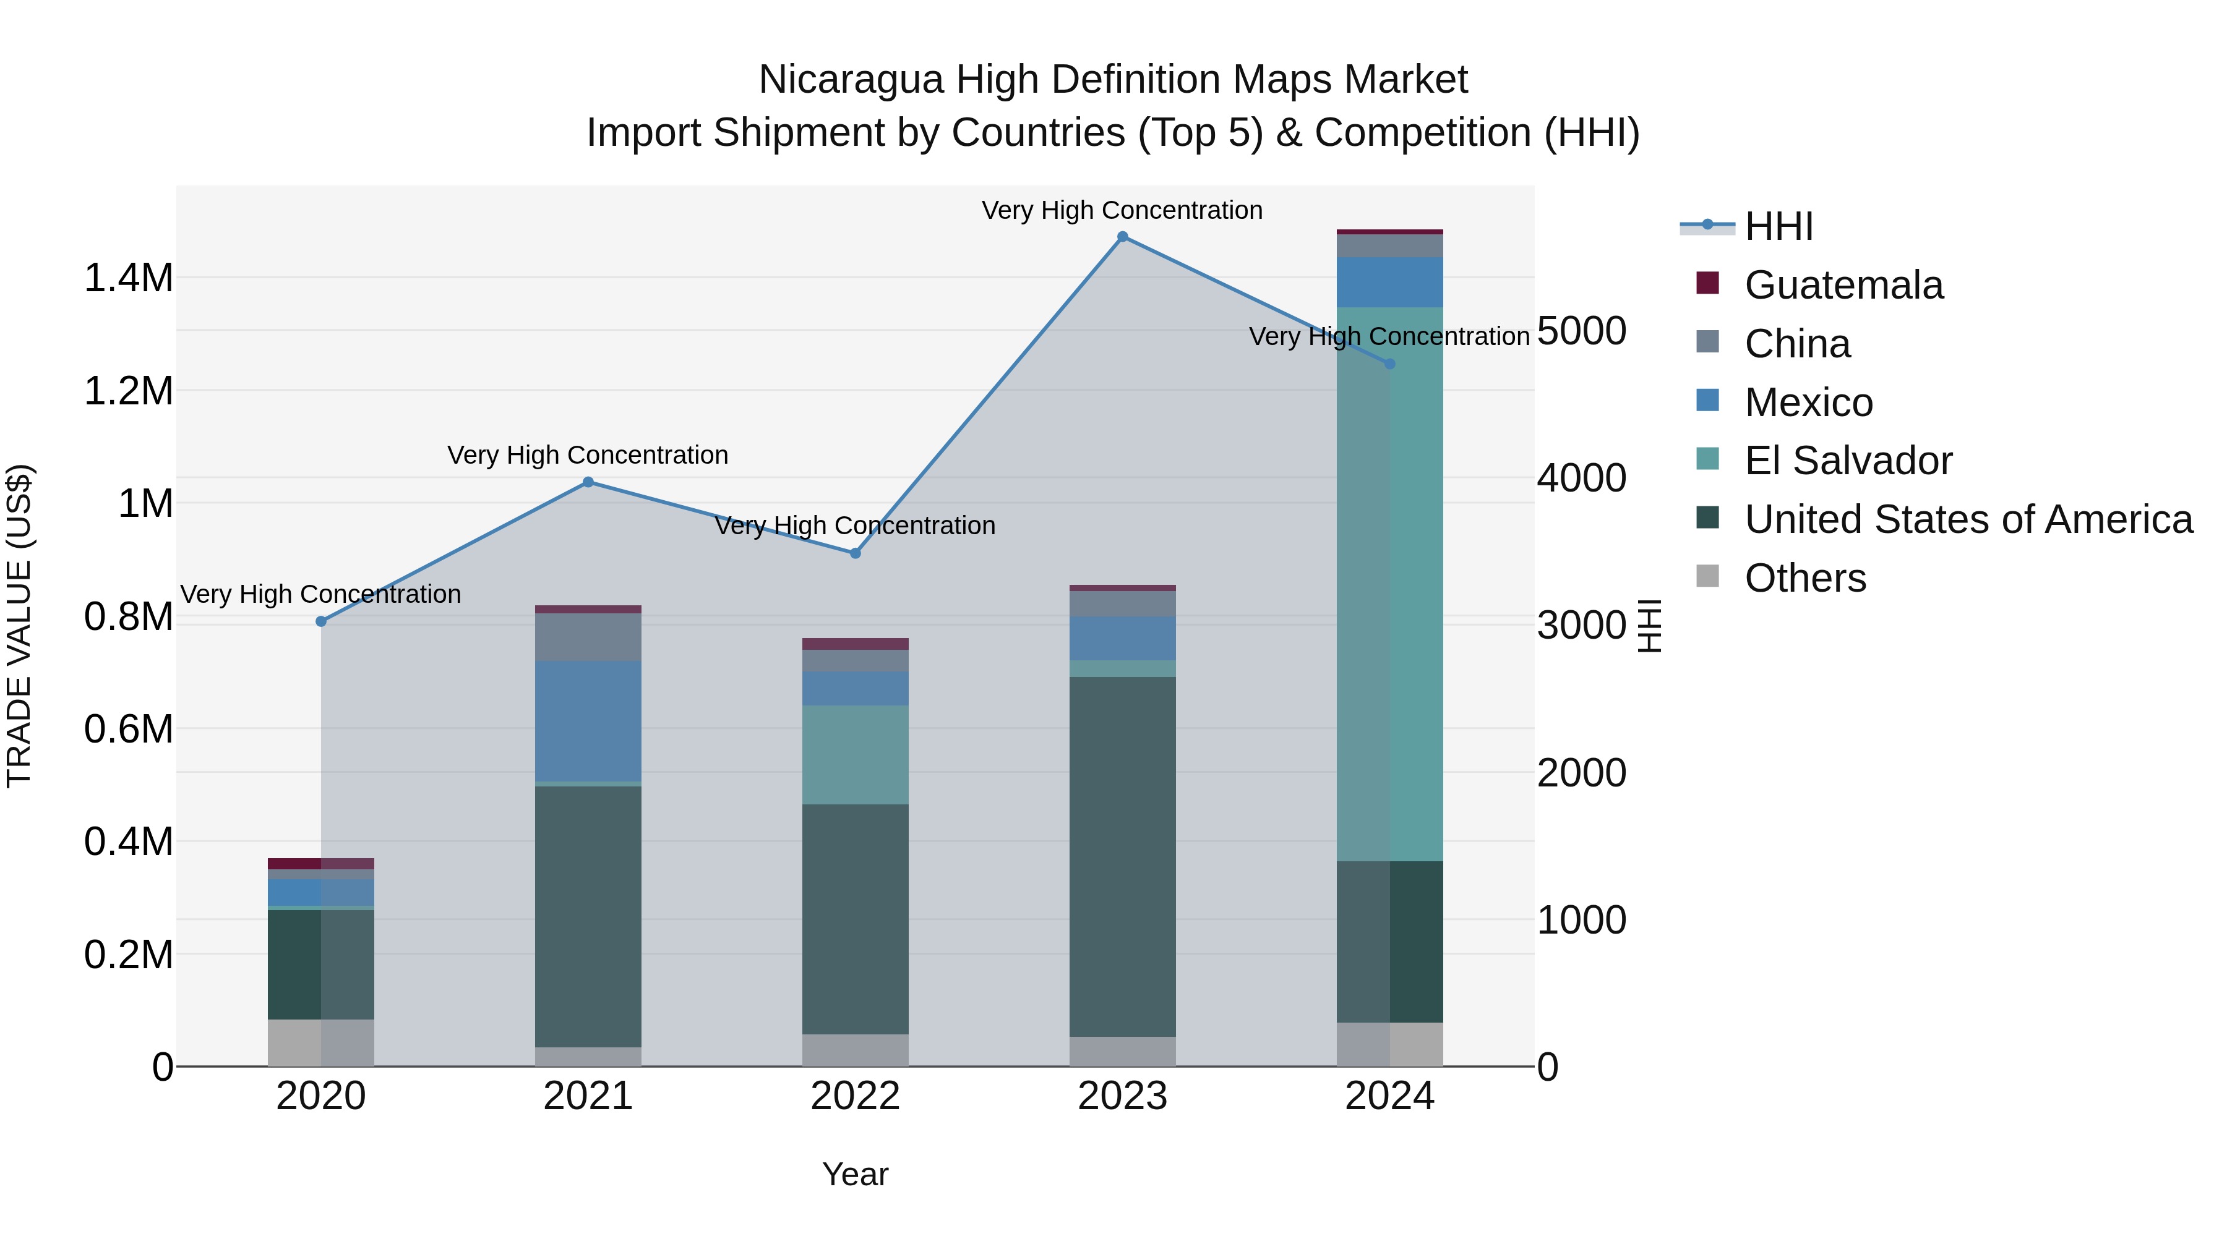Click the 2020 x-axis year label
2227x1252 pixels.
coord(320,1096)
